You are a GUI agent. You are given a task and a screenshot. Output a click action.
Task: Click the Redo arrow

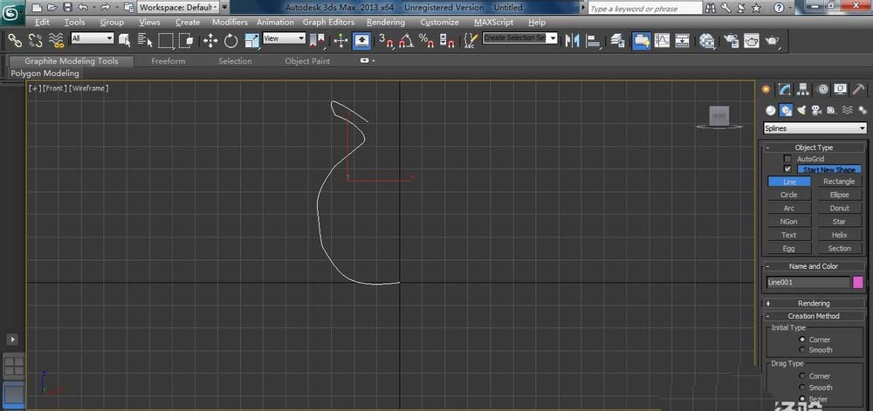click(106, 8)
